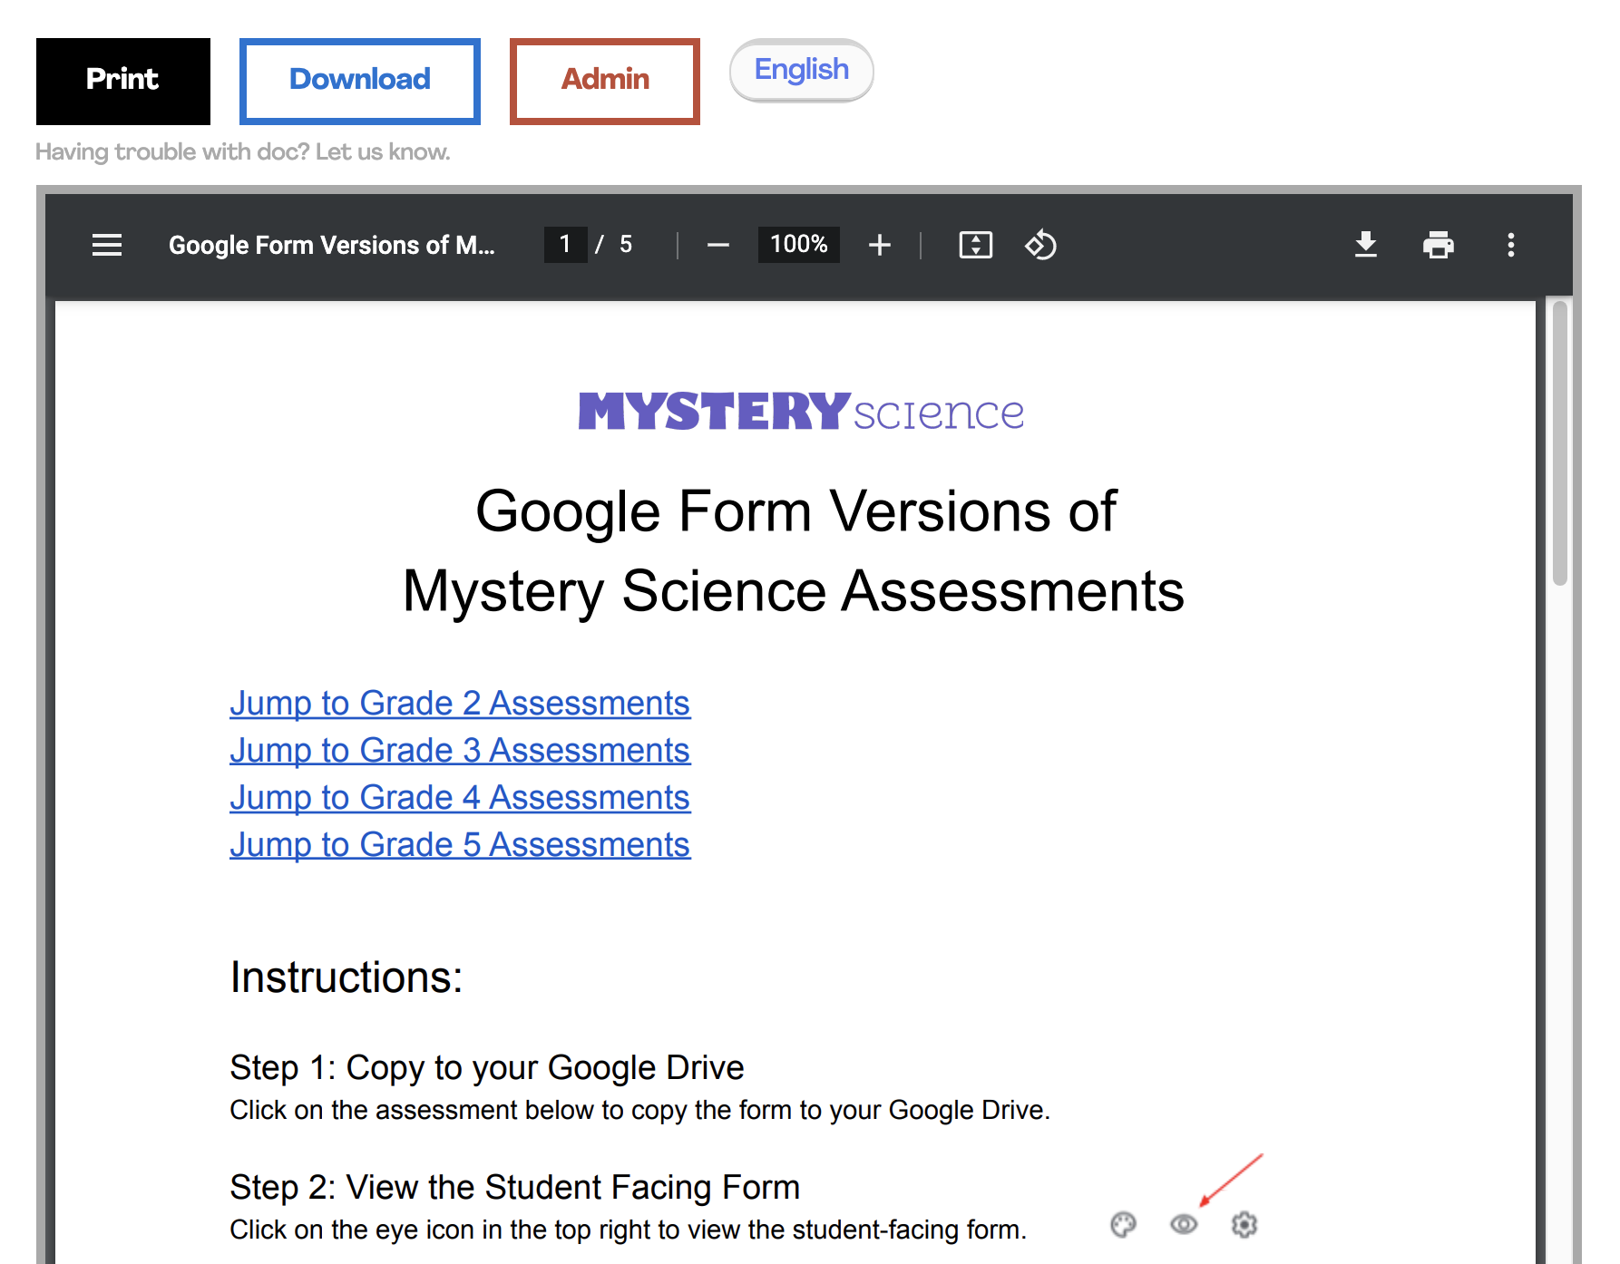This screenshot has width=1620, height=1264.
Task: Click the fit to page icon
Action: click(976, 245)
